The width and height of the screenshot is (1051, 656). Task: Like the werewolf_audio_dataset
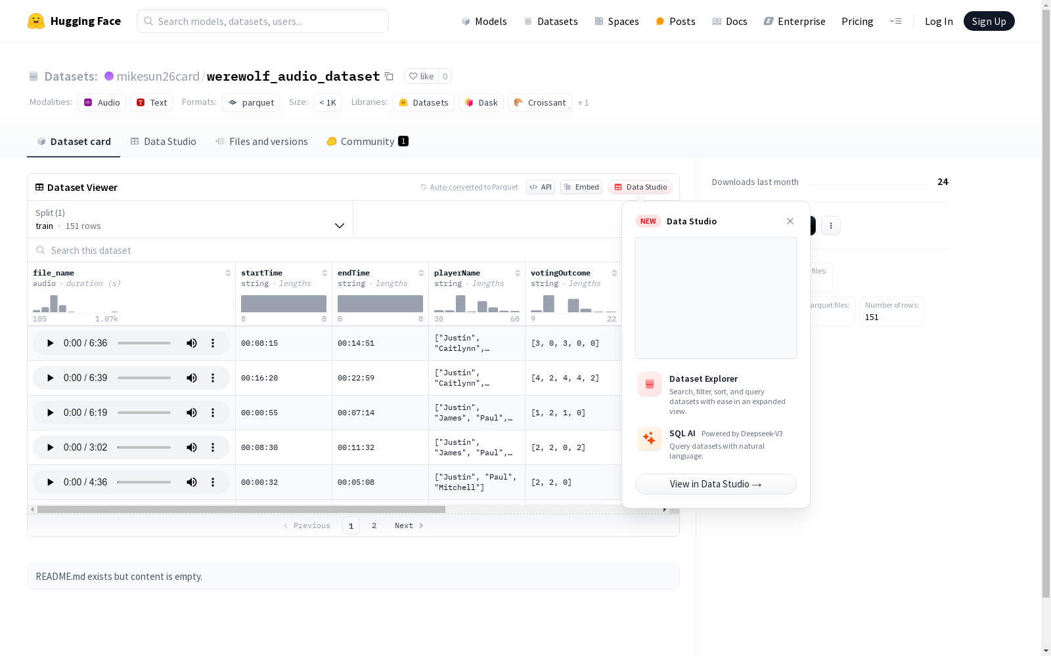coord(421,76)
